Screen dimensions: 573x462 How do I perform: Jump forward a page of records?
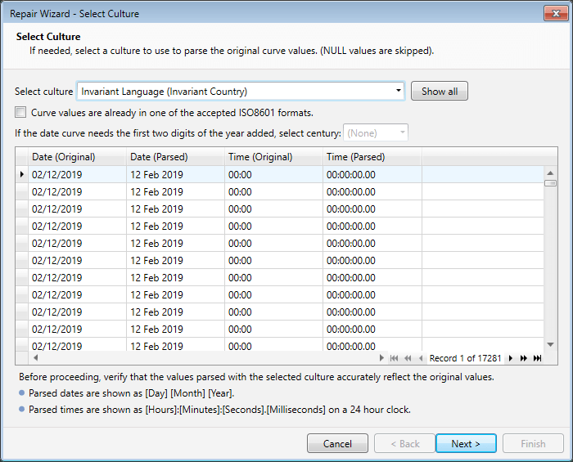click(524, 358)
